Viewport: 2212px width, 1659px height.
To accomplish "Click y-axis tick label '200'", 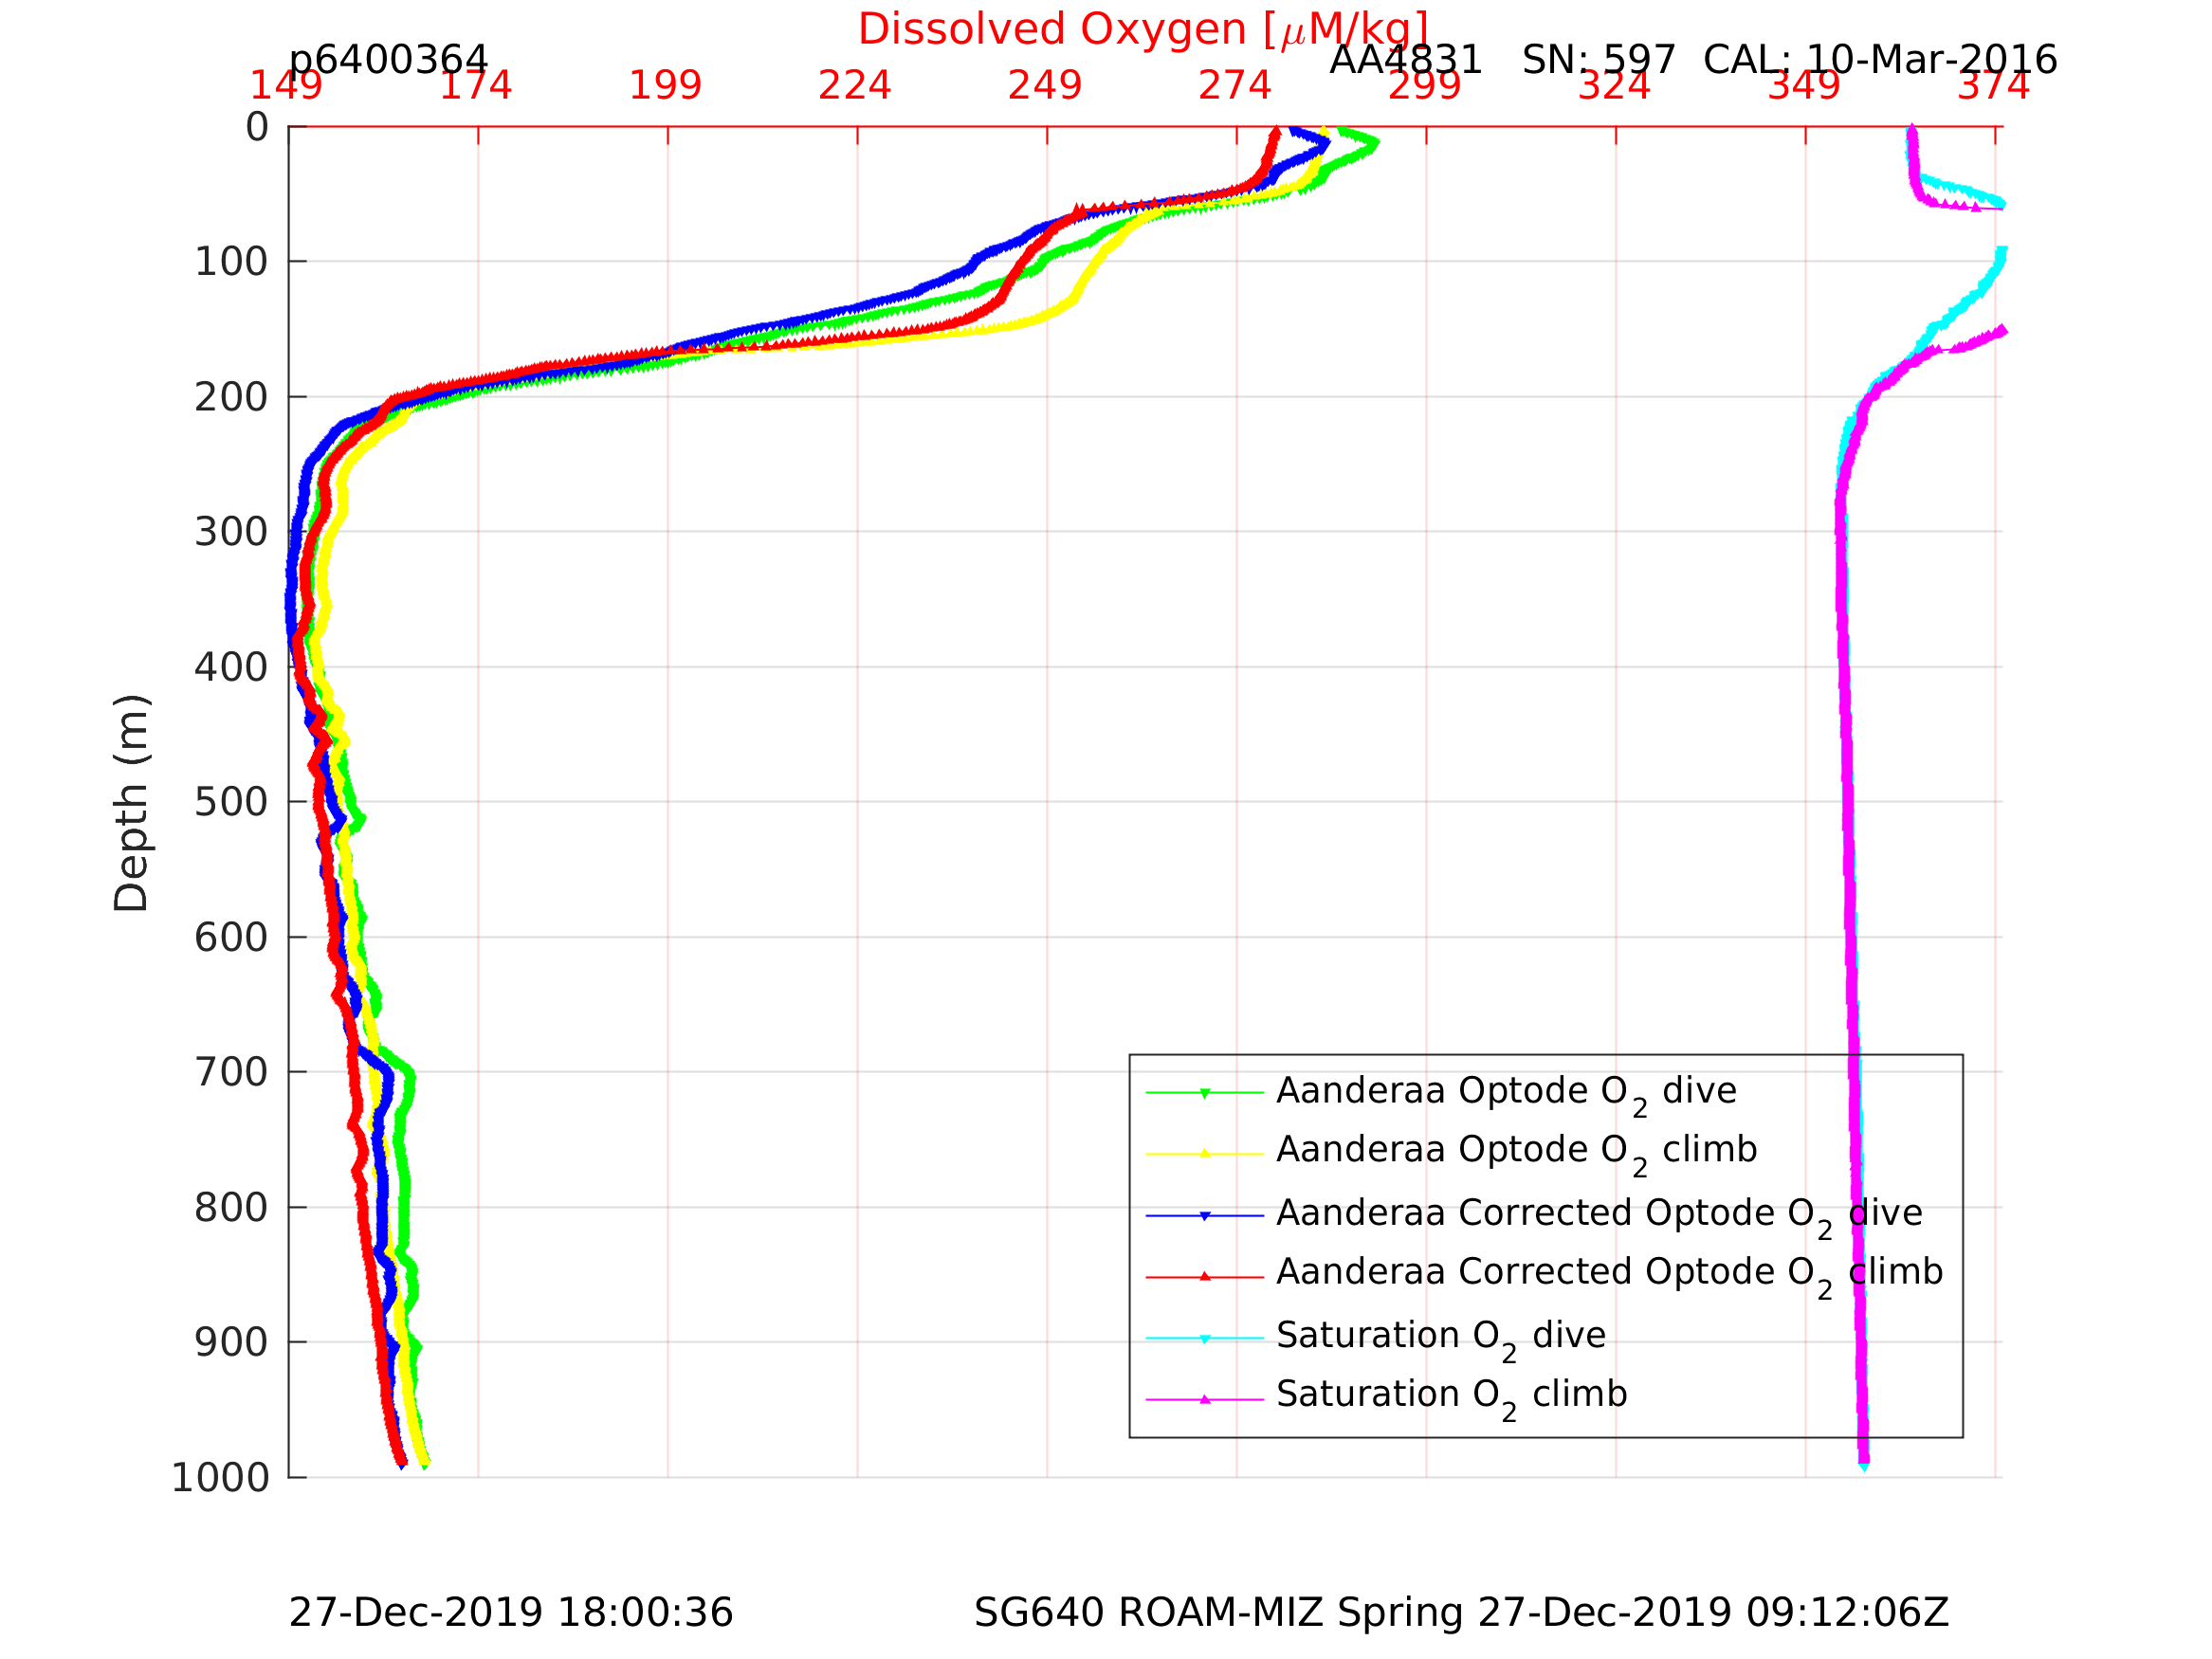I will pyautogui.click(x=231, y=398).
